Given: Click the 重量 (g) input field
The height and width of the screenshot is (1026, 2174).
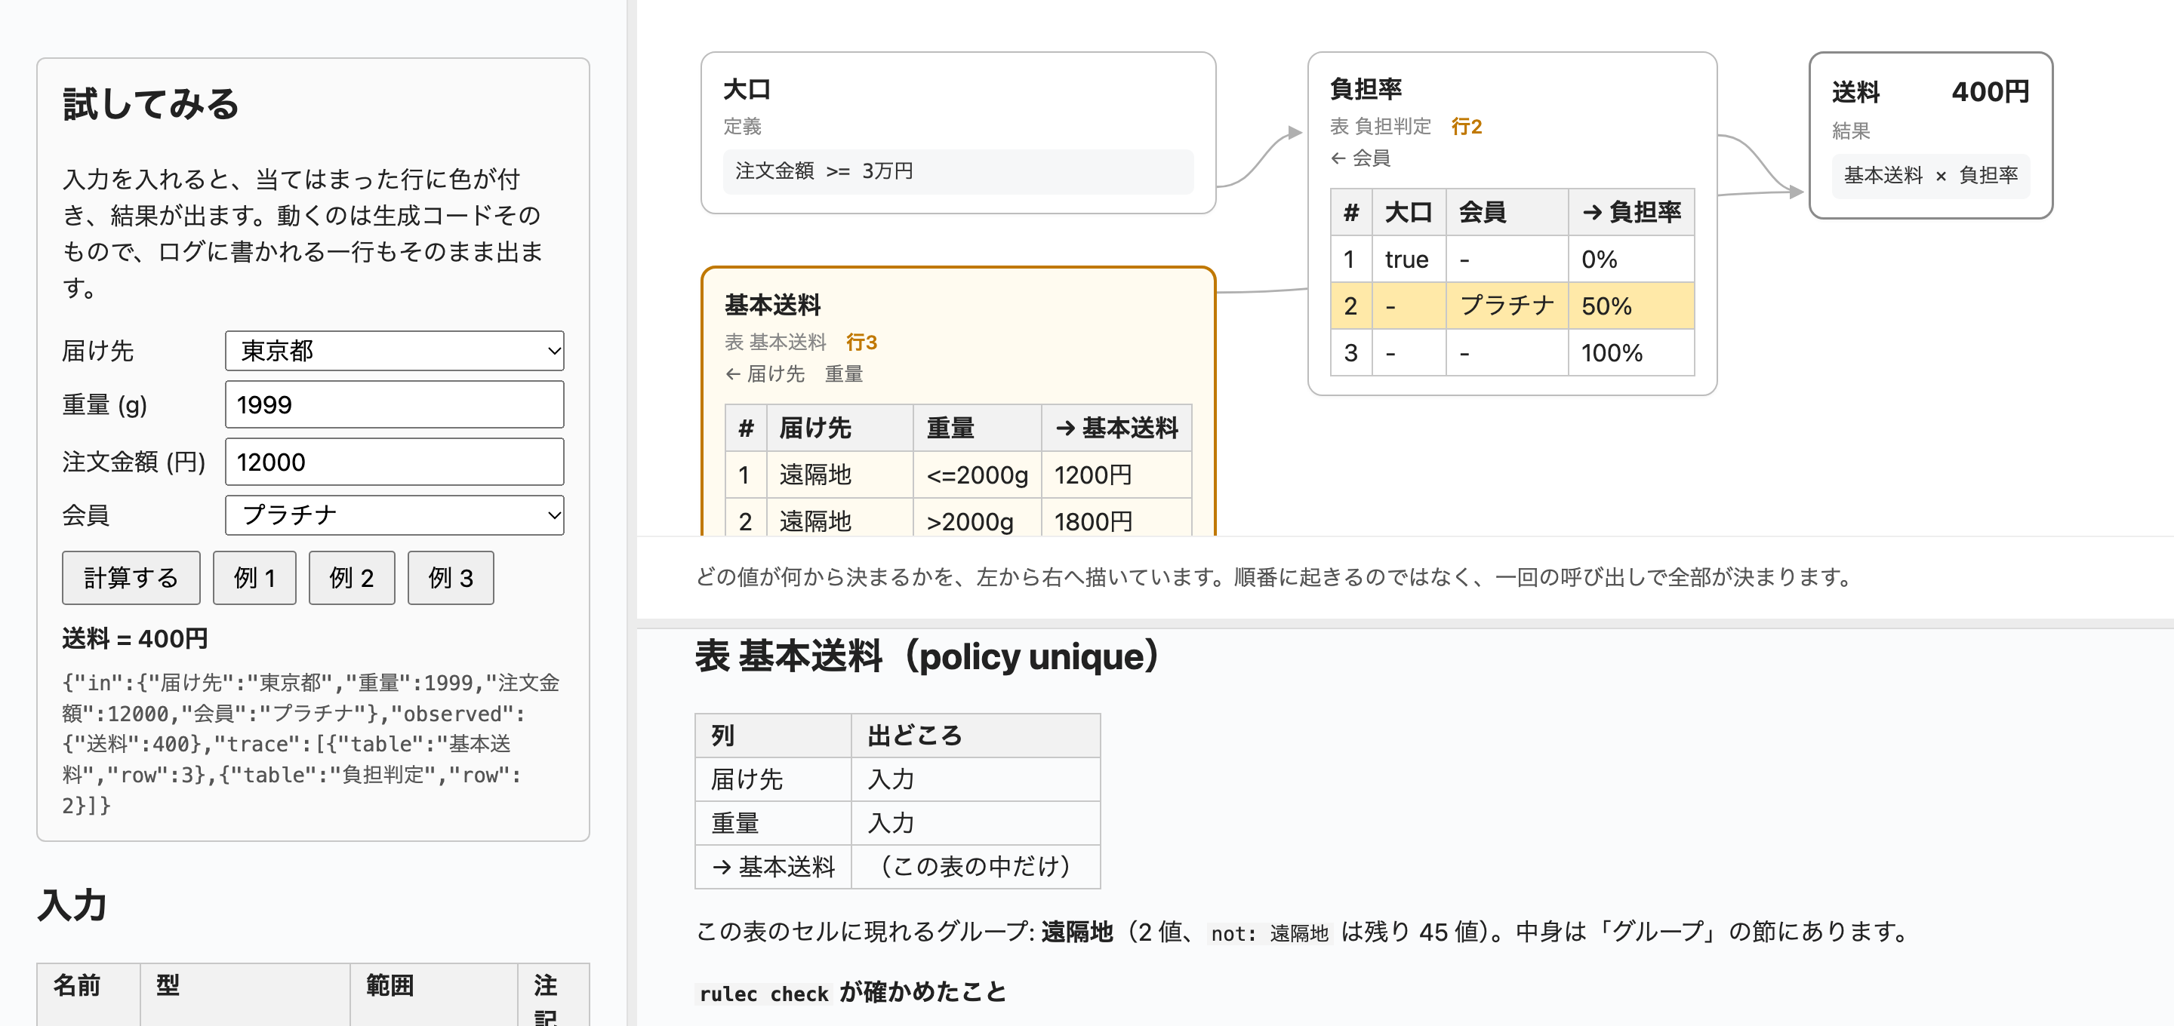Looking at the screenshot, I should 394,404.
